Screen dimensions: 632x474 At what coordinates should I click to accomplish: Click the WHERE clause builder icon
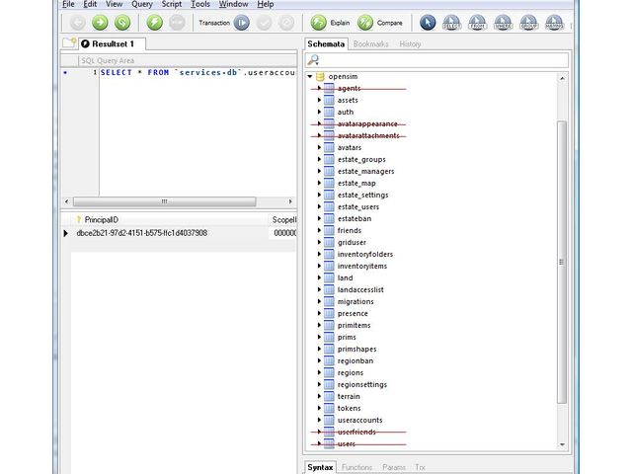[x=503, y=22]
